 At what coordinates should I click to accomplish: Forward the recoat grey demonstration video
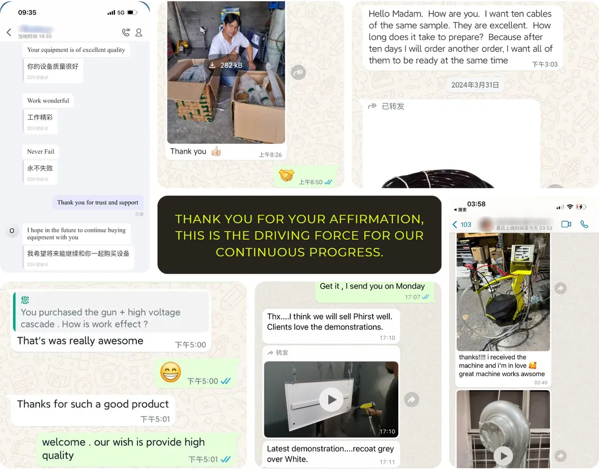point(411,400)
